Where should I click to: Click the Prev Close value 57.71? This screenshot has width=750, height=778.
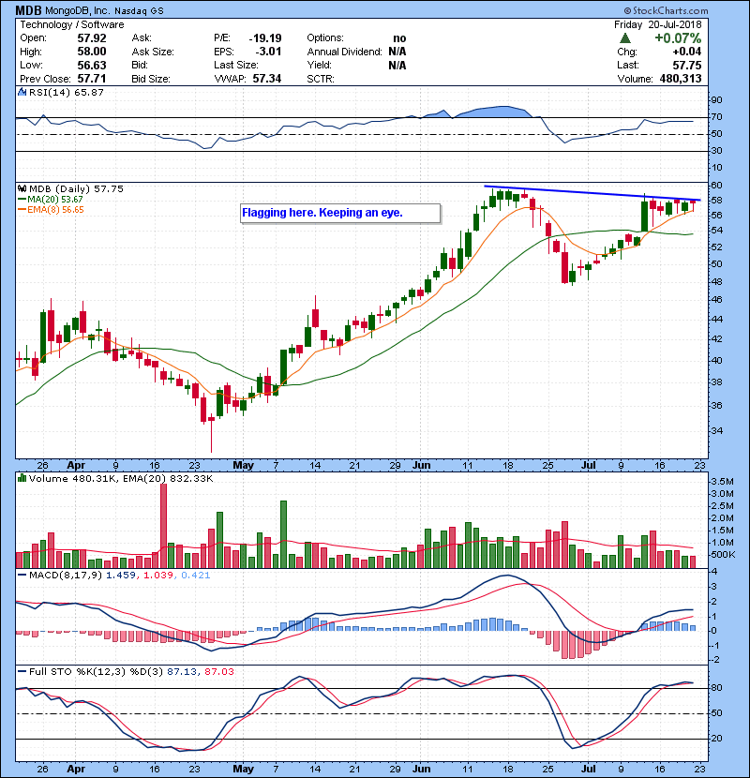click(x=92, y=79)
